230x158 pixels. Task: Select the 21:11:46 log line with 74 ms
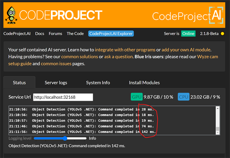(81, 126)
